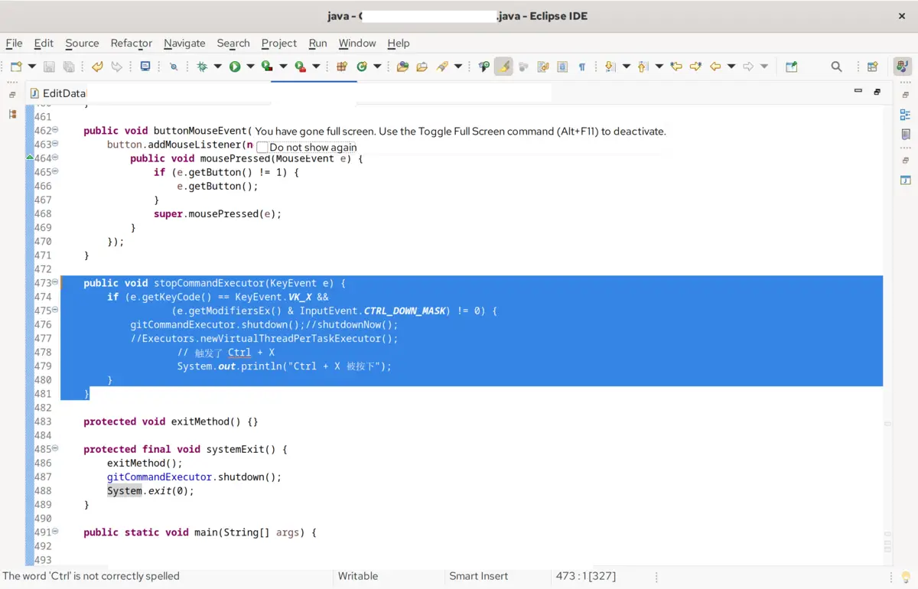
Task: Click the Open Task folder icon
Action: 422,67
